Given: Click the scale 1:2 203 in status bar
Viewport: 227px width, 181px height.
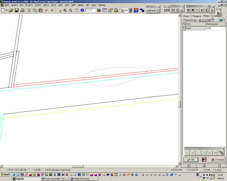Looking at the screenshot, I should click(x=216, y=170).
